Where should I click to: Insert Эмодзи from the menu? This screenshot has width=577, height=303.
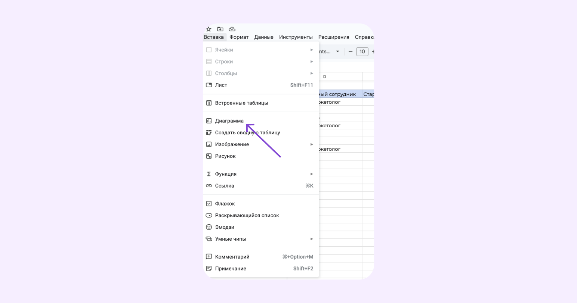[261, 227]
